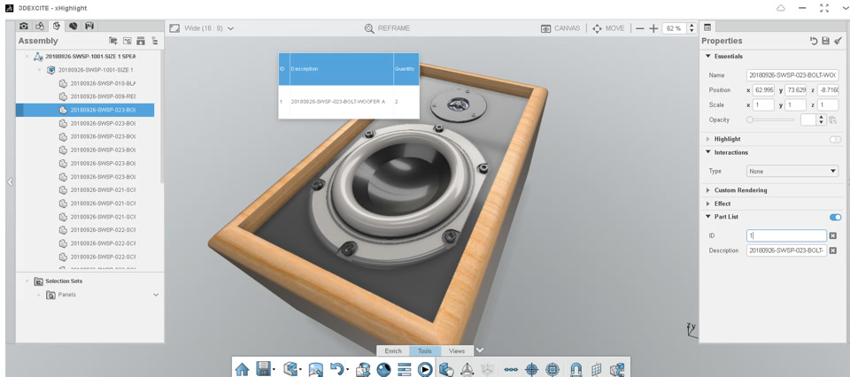
Task: Switch to the Enrich tab
Action: 393,351
